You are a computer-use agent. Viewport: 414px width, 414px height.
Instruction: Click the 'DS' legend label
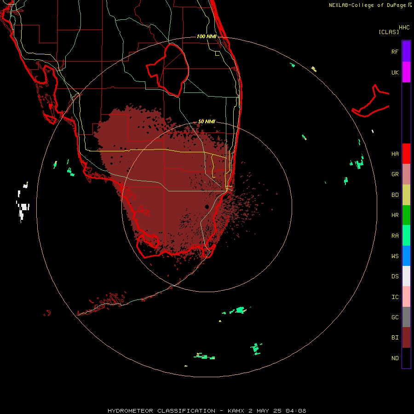[395, 276]
